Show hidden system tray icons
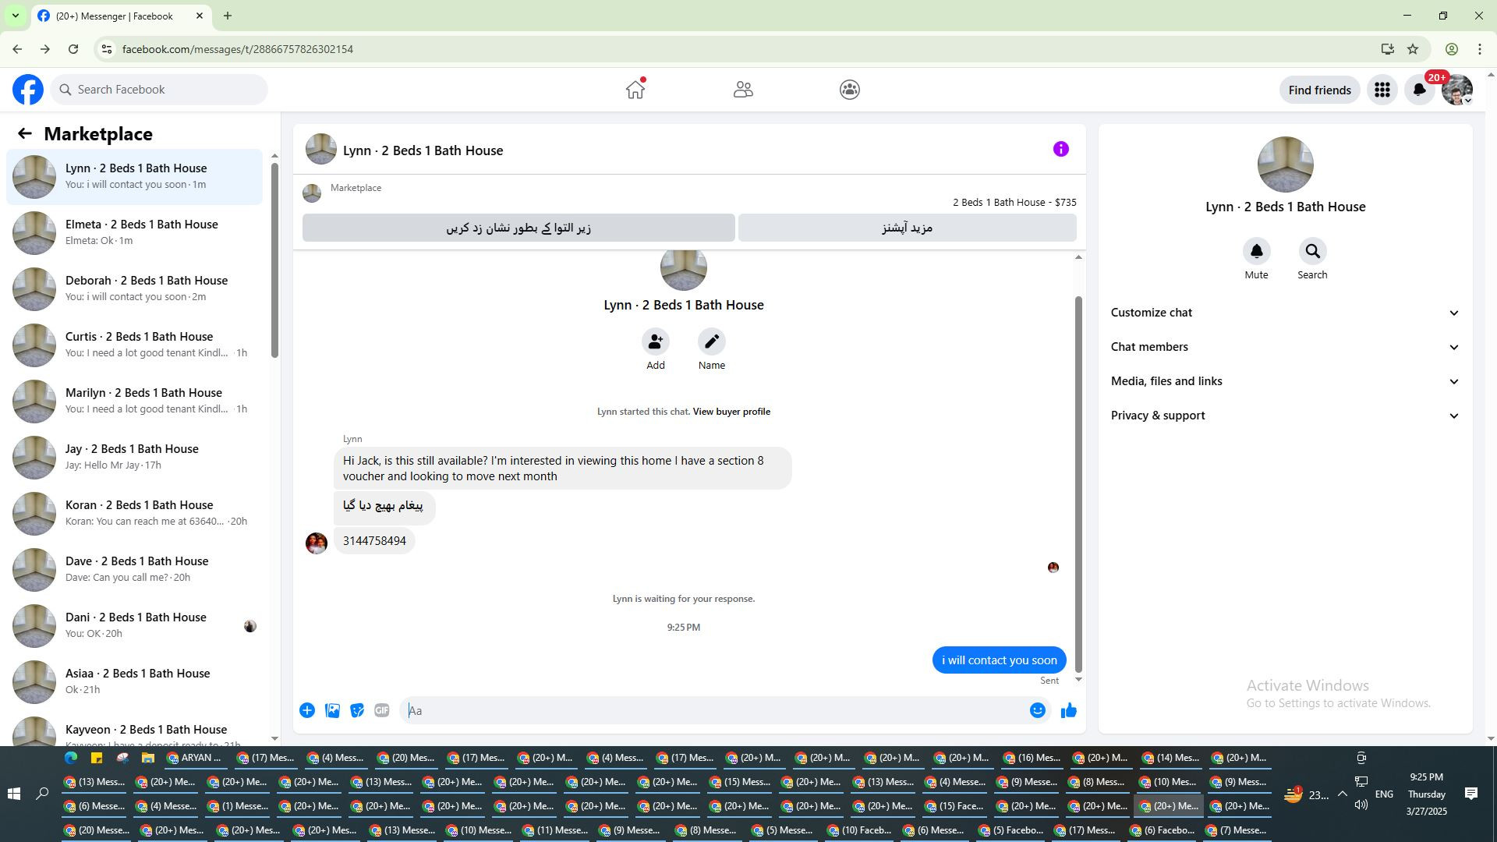This screenshot has width=1497, height=842. coord(1343,794)
